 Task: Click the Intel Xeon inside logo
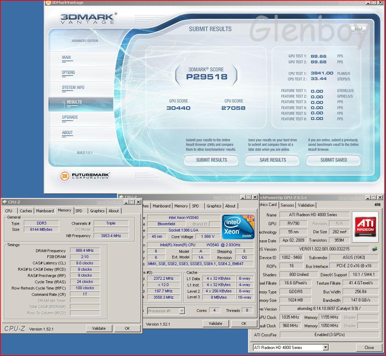pos(238,227)
